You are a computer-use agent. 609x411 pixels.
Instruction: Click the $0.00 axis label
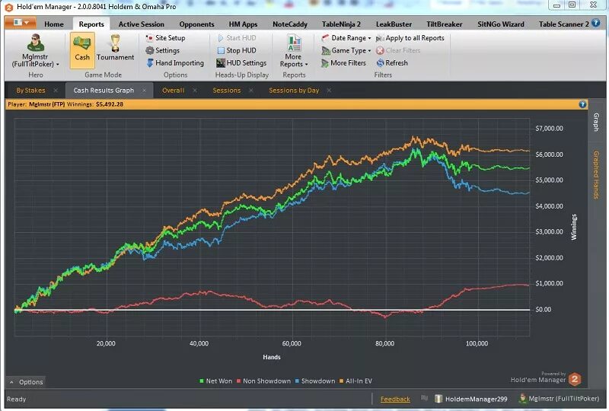[x=543, y=310]
